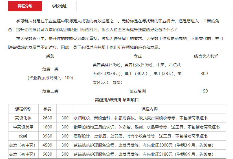Click the 创业培训 cell
Screen dimensions: 233x159
pyautogui.click(x=137, y=91)
